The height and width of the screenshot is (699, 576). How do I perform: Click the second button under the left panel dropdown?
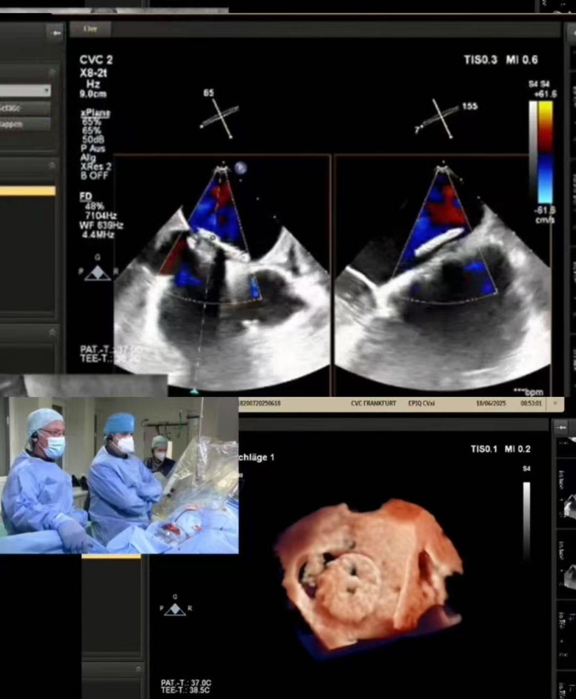(25, 124)
